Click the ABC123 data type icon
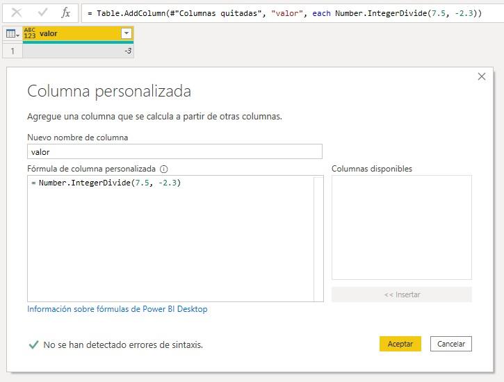 (31, 33)
